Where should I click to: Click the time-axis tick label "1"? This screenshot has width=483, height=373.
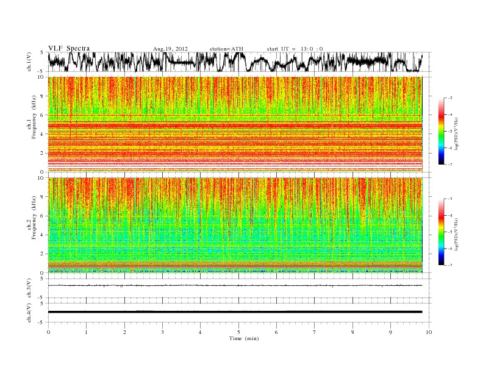pyautogui.click(x=86, y=332)
